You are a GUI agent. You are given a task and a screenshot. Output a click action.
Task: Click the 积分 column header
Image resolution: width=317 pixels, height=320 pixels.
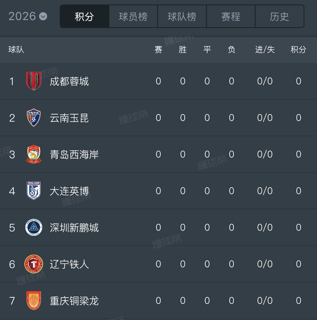299,50
